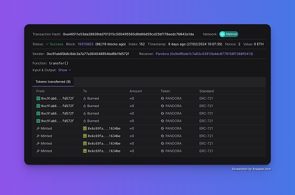Click the transaction hash text
The height and width of the screenshot is (195, 295).
[x=128, y=34]
